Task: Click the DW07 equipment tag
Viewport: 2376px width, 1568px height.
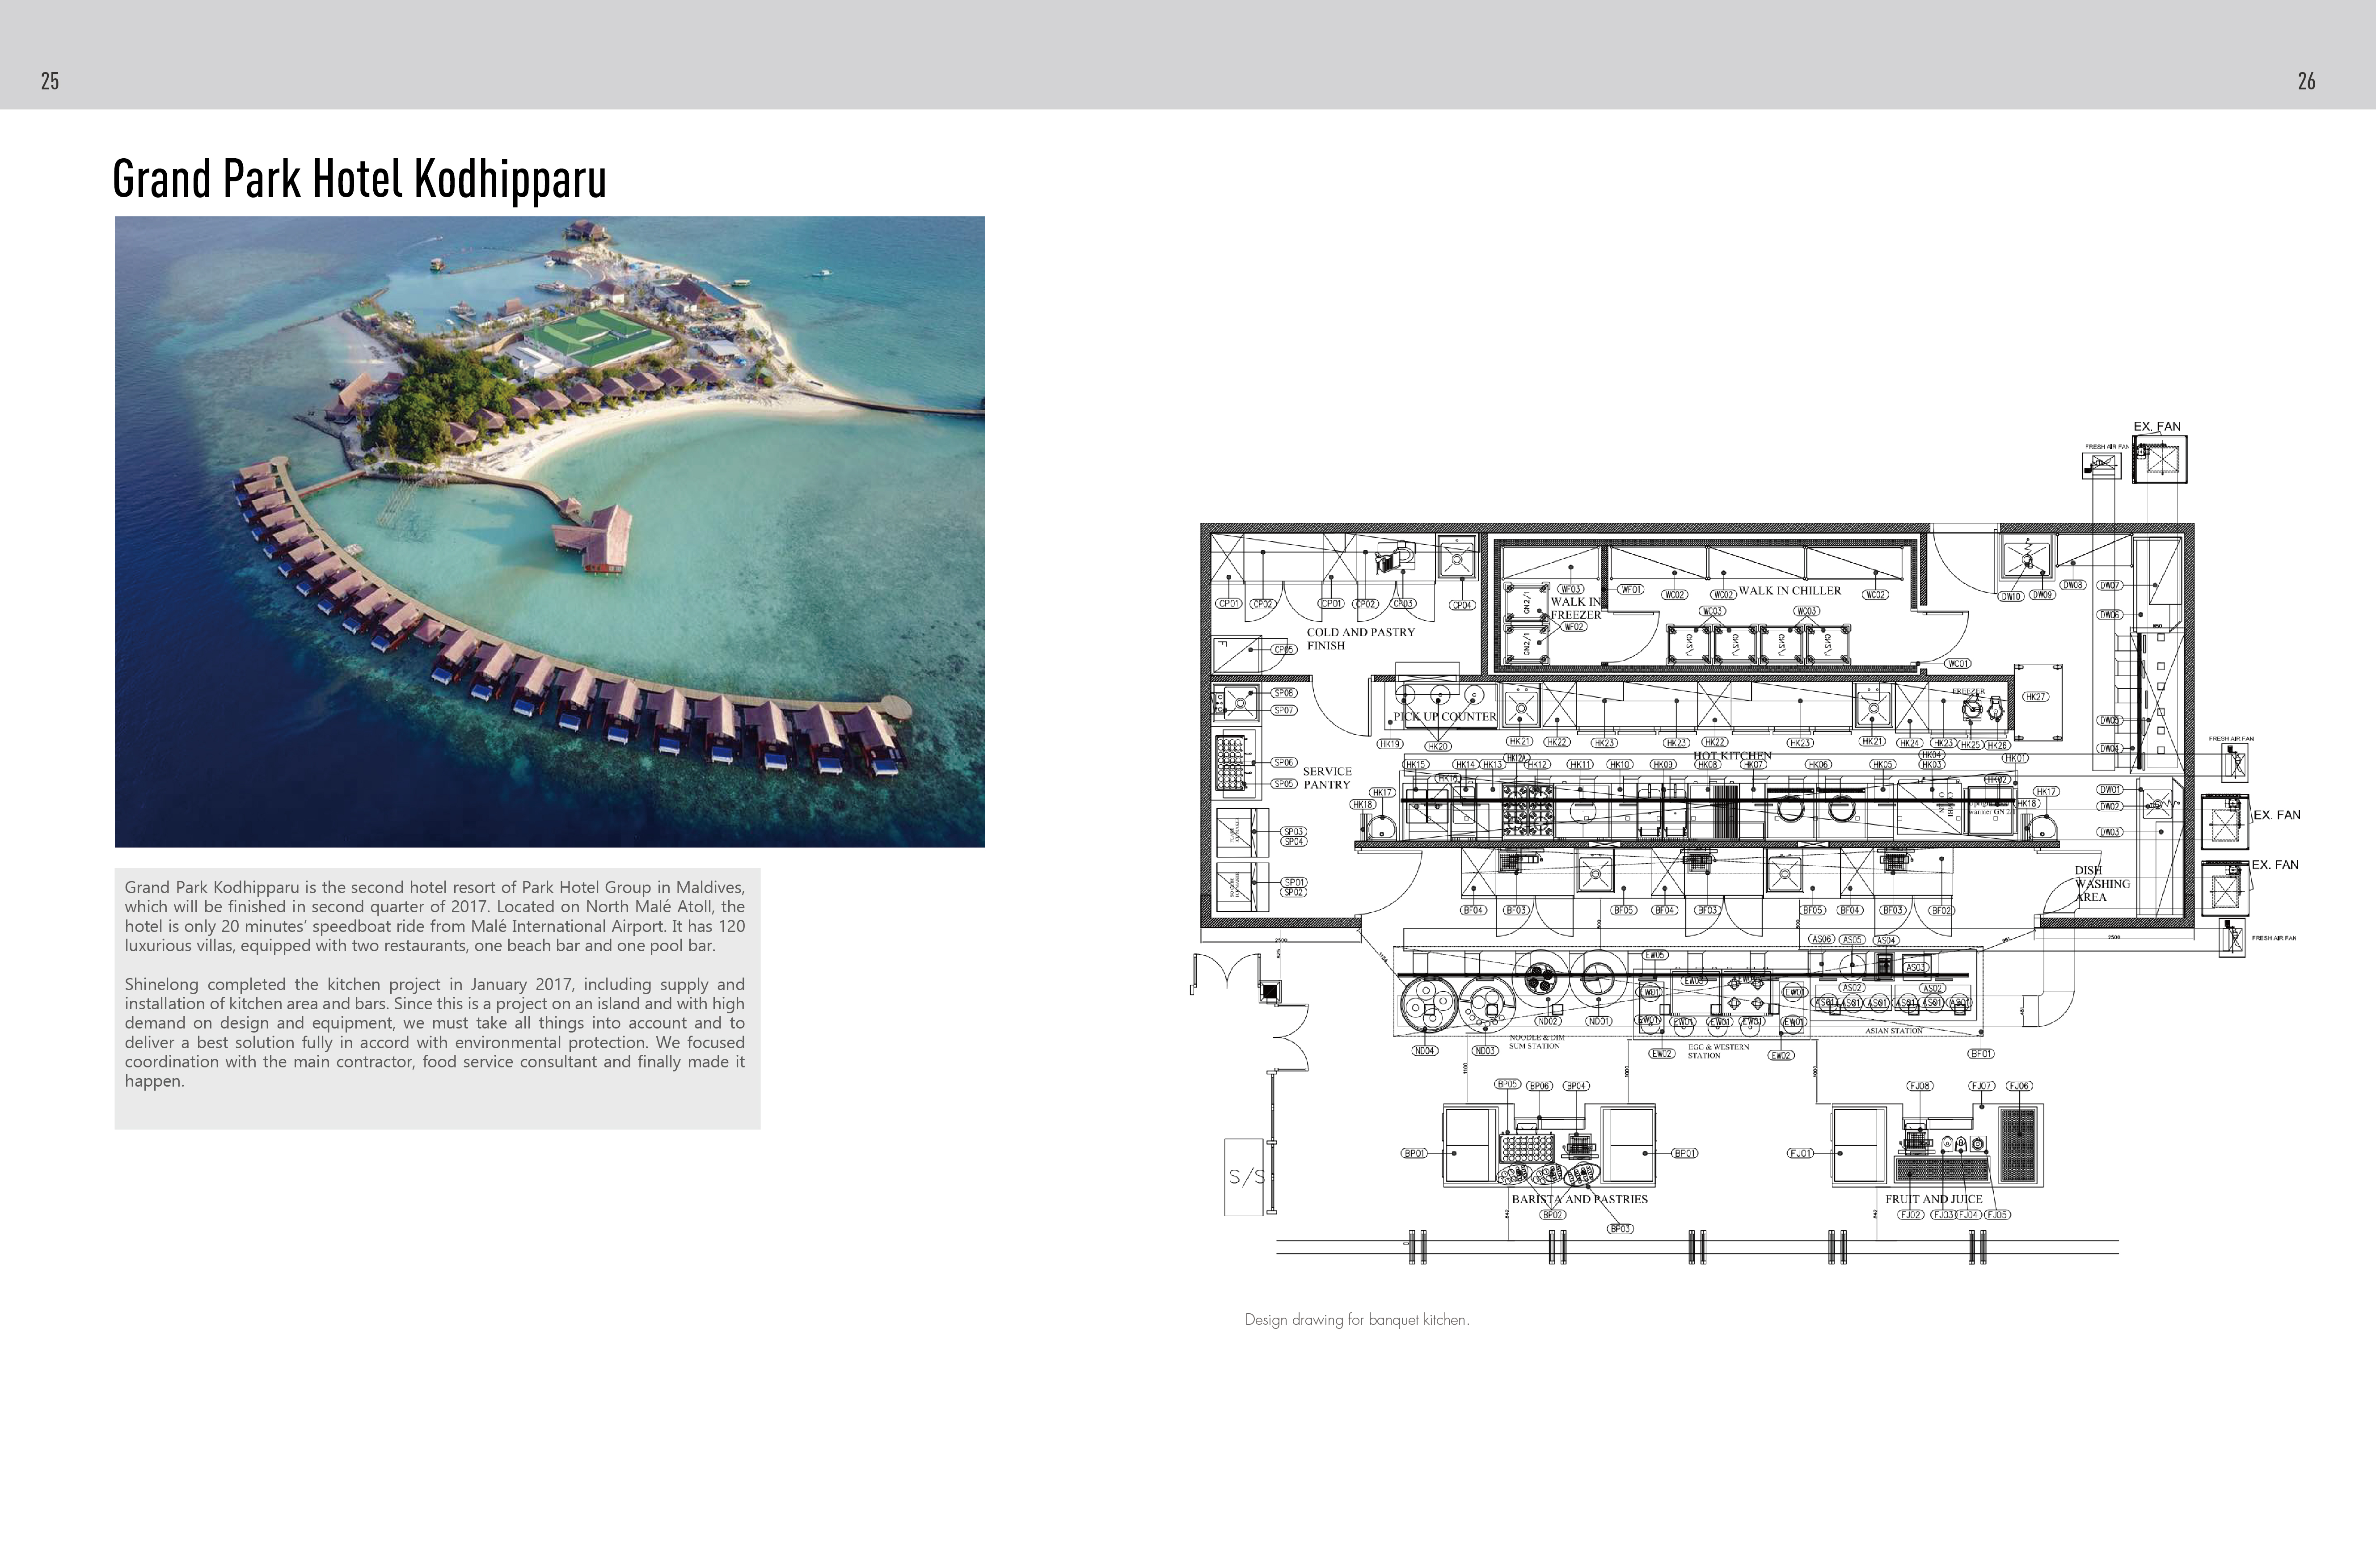Action: (x=2110, y=585)
